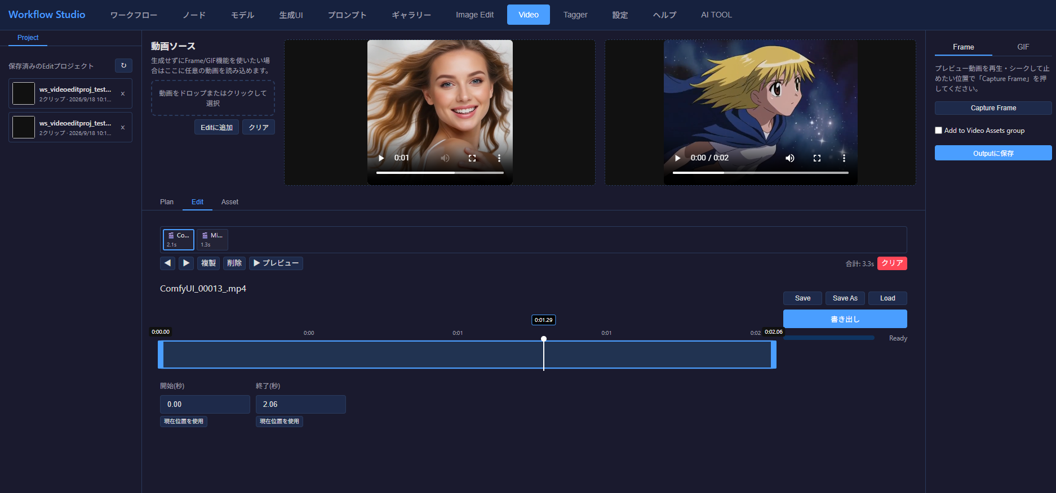Clear video source with クリア button
Screen dimensions: 1056x493
click(x=259, y=127)
